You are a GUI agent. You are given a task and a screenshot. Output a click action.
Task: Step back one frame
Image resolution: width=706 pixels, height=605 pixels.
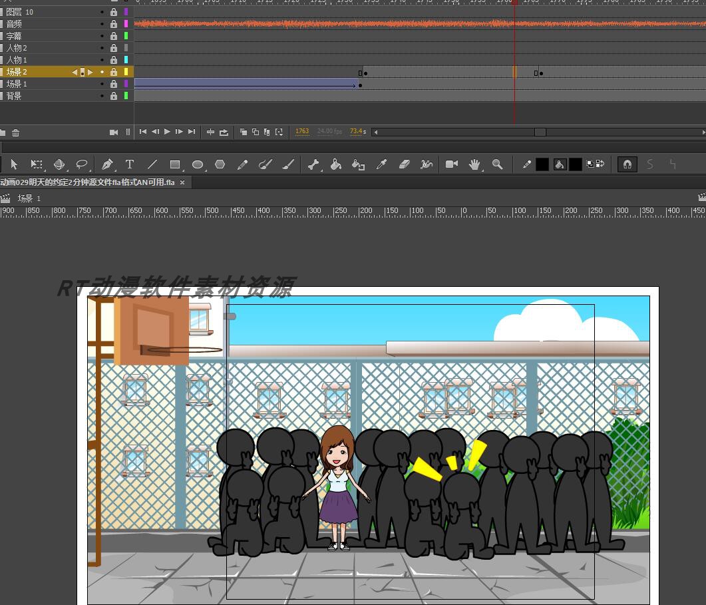(155, 132)
